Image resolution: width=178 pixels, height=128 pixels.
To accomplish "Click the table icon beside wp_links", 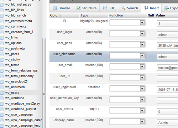I will [x=1, y=38].
